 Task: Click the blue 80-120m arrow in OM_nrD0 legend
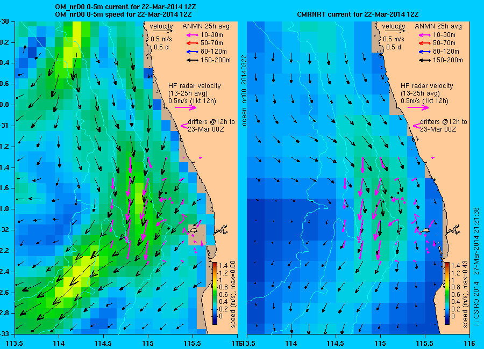[x=193, y=52]
